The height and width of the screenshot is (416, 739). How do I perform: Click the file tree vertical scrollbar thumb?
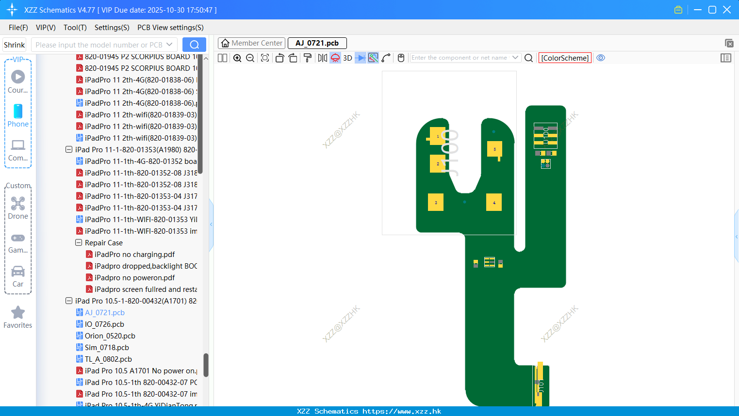pyautogui.click(x=206, y=365)
